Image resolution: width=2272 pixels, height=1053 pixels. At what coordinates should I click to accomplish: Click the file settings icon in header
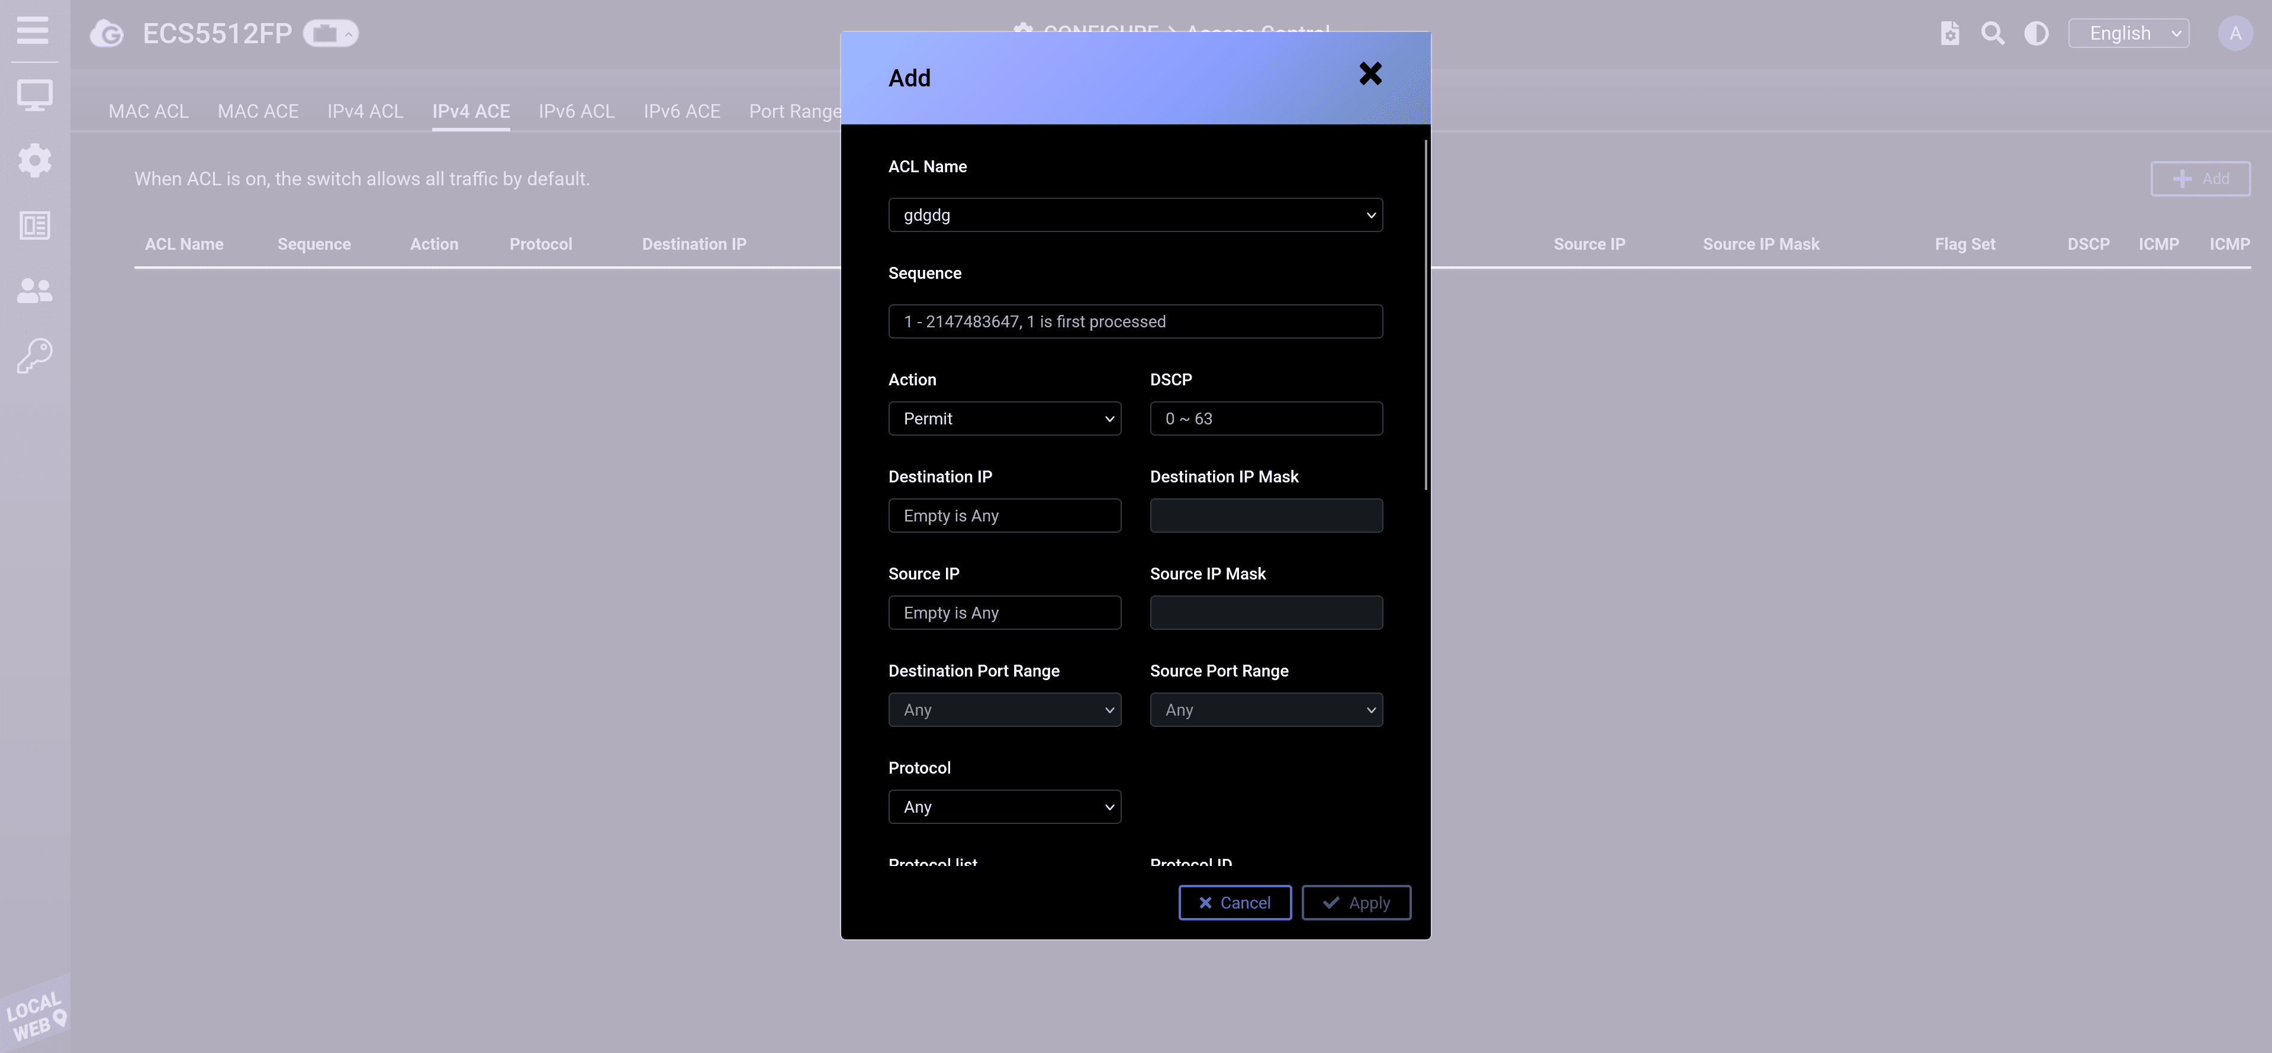(1949, 34)
